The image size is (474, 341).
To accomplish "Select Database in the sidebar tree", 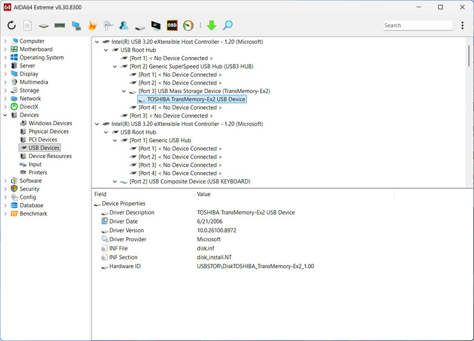I will coord(32,205).
